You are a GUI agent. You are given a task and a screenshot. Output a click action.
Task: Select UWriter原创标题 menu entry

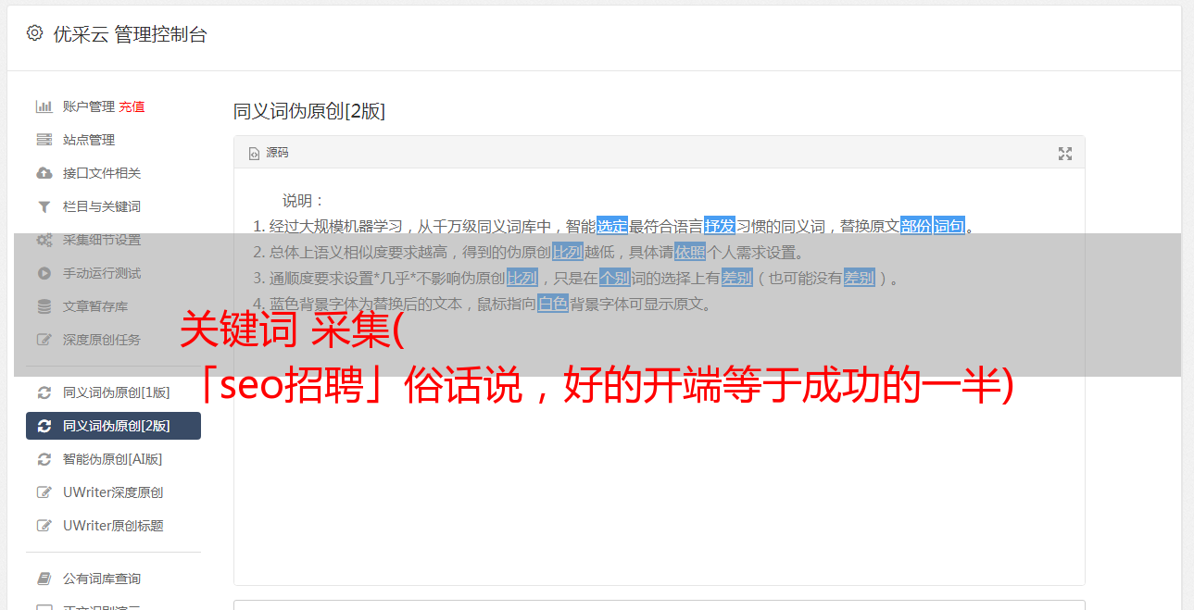pos(113,526)
